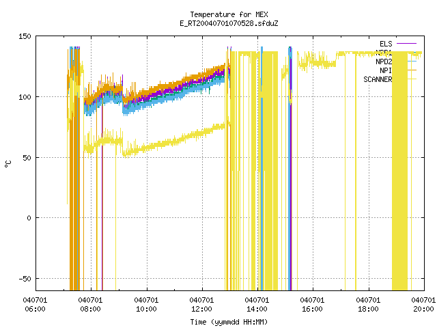Click the NPD2 legend label
The height and width of the screenshot is (328, 437).
[x=384, y=61]
